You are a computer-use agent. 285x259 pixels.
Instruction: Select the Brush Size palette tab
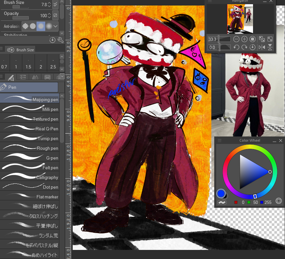[x=20, y=50]
